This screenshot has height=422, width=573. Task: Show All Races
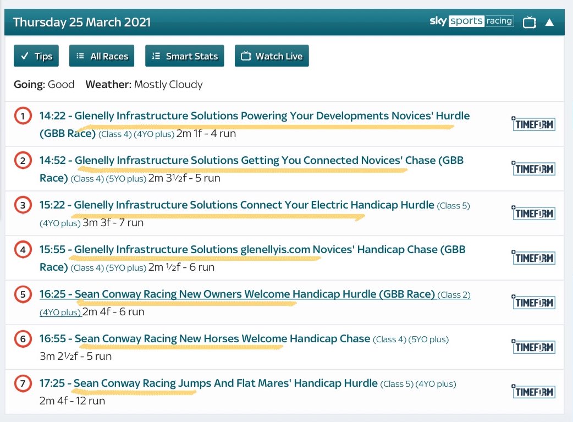(x=102, y=56)
